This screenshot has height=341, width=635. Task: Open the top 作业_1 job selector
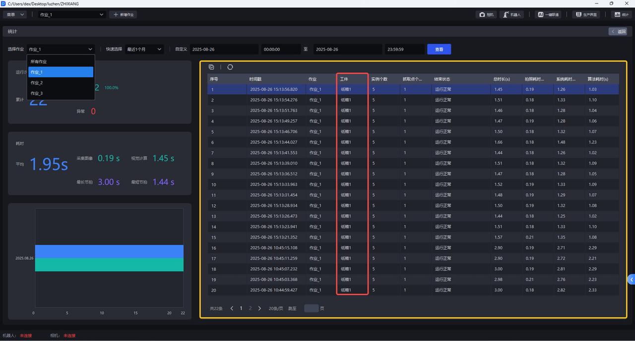point(72,15)
